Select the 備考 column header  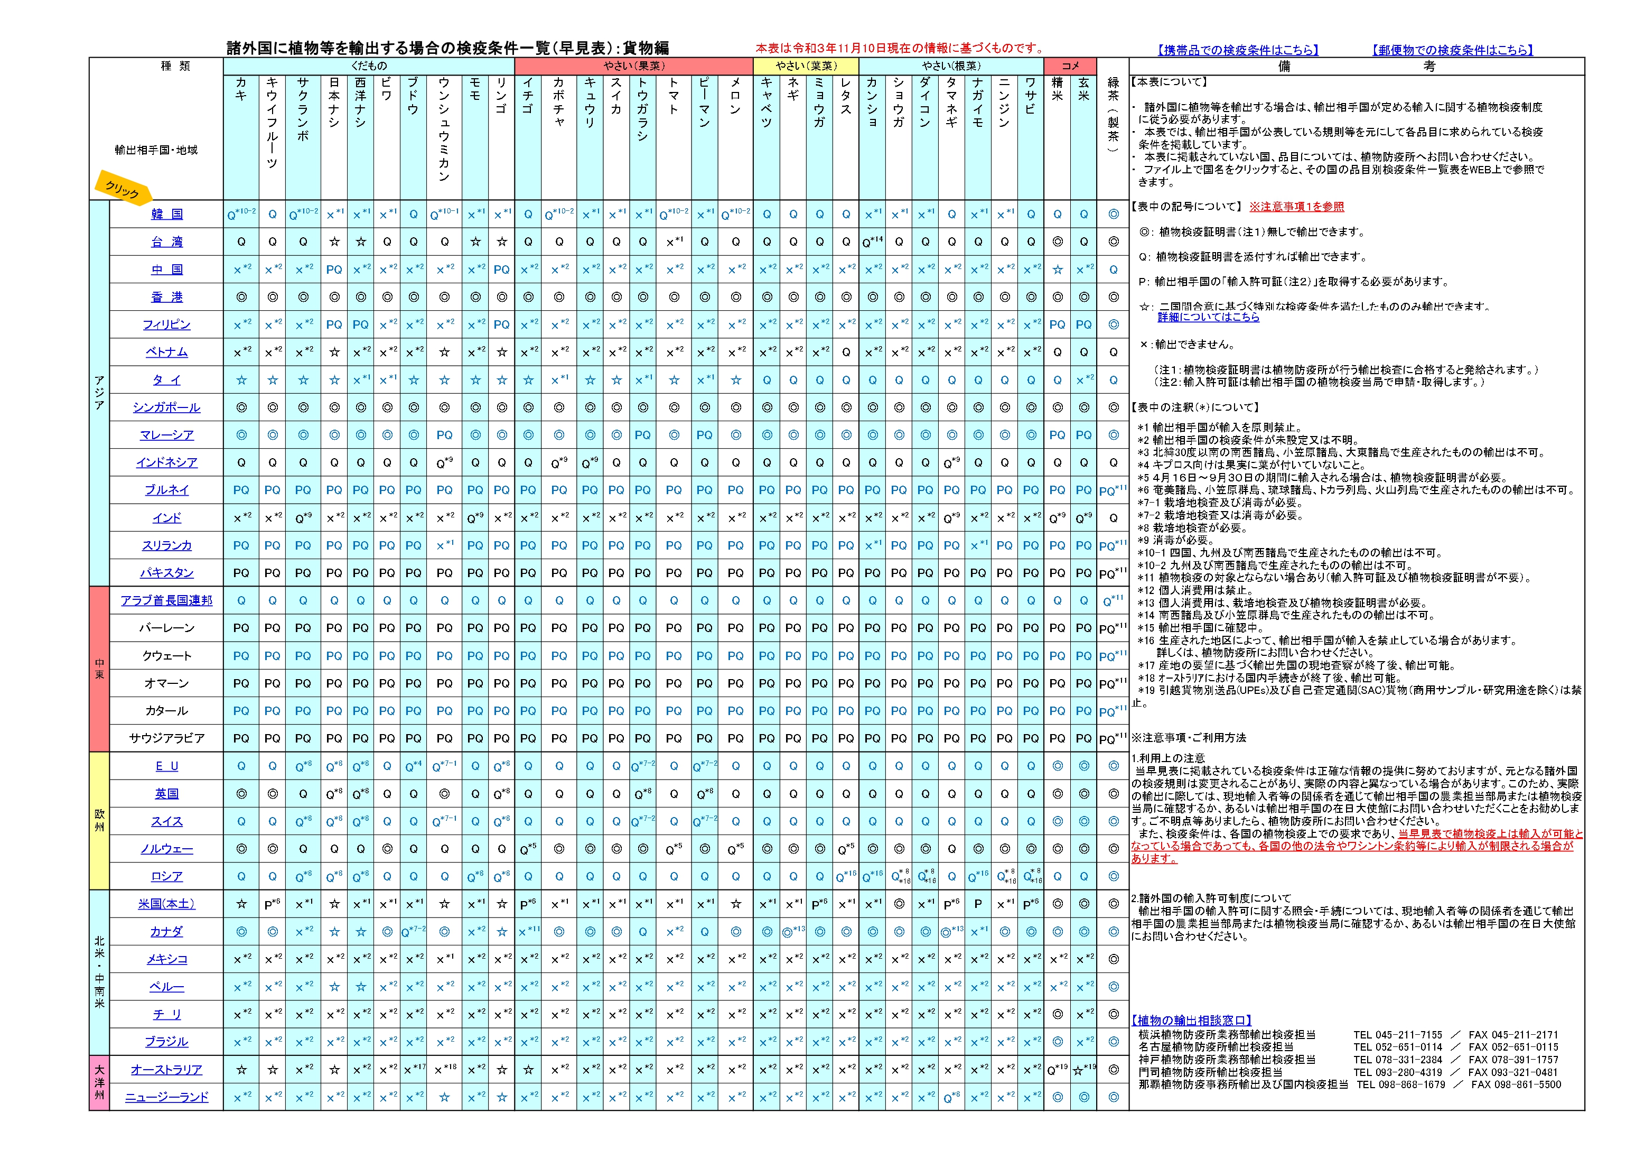[x=1356, y=66]
